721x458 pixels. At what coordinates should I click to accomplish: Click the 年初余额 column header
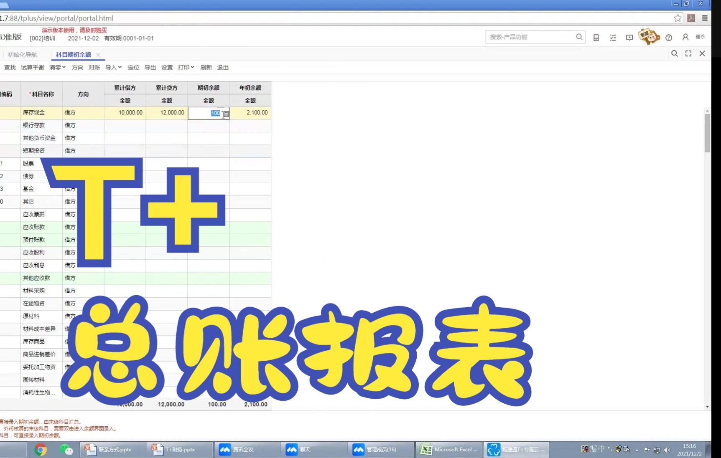point(250,88)
